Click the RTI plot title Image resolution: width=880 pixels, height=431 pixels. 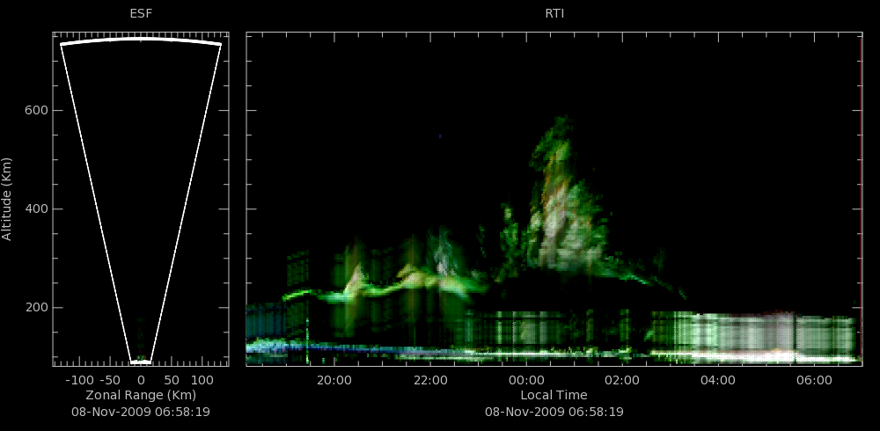pyautogui.click(x=554, y=14)
